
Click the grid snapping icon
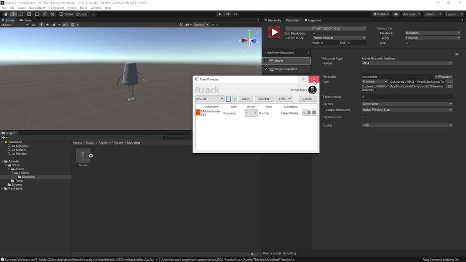pos(93,14)
